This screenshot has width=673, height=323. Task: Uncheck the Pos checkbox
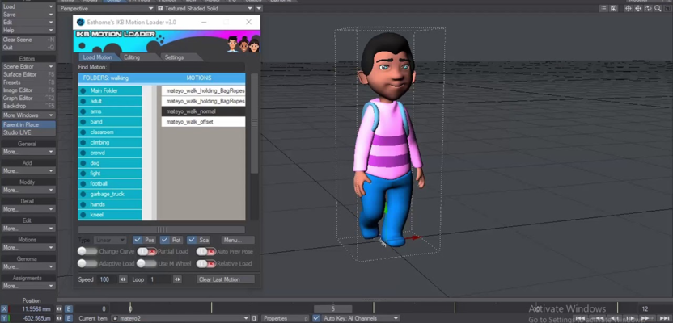[x=138, y=240]
